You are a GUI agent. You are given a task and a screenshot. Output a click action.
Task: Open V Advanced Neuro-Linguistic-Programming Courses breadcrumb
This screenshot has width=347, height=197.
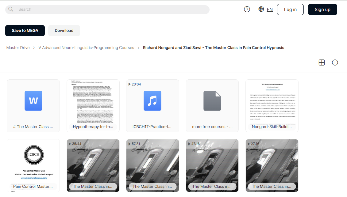tap(86, 48)
